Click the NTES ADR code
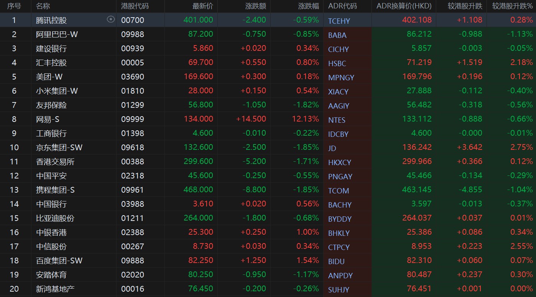The width and height of the screenshot is (536, 297). [x=337, y=120]
